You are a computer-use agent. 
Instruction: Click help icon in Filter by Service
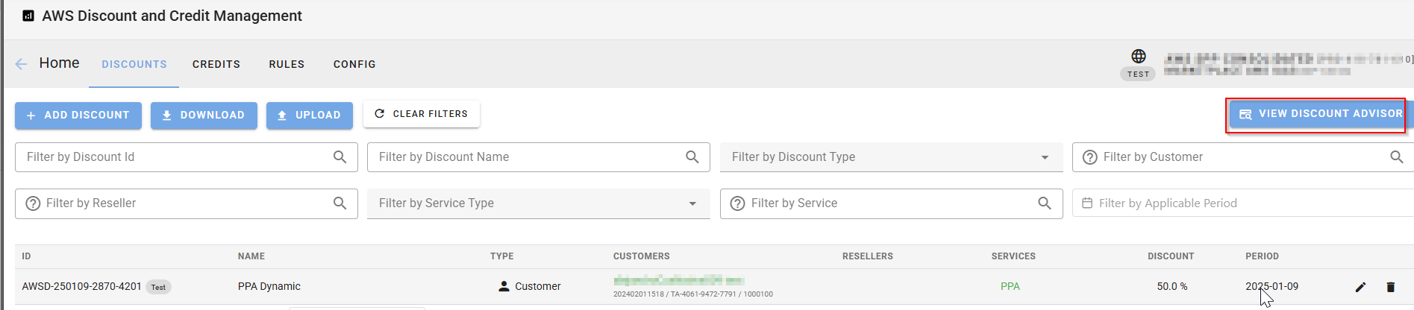(x=737, y=203)
